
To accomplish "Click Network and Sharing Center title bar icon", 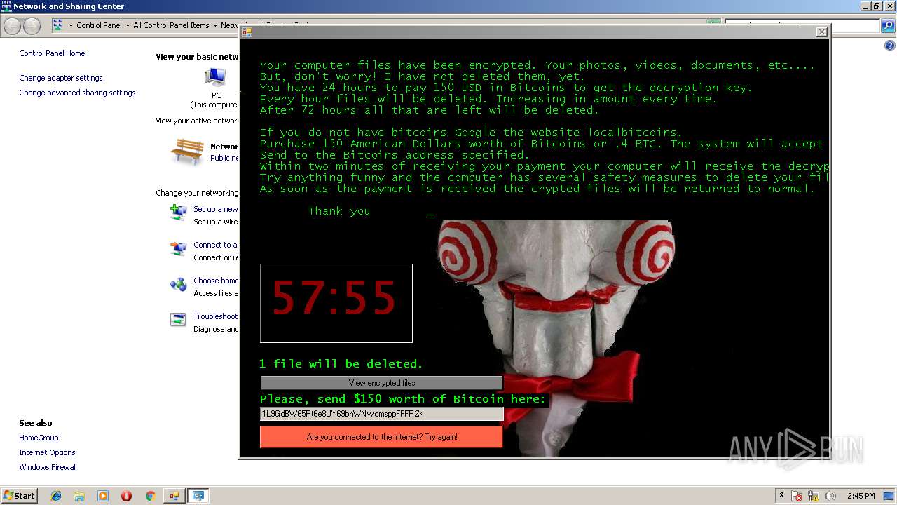I will pyautogui.click(x=6, y=6).
